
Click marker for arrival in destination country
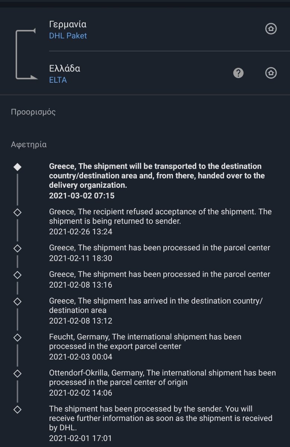pyautogui.click(x=17, y=301)
